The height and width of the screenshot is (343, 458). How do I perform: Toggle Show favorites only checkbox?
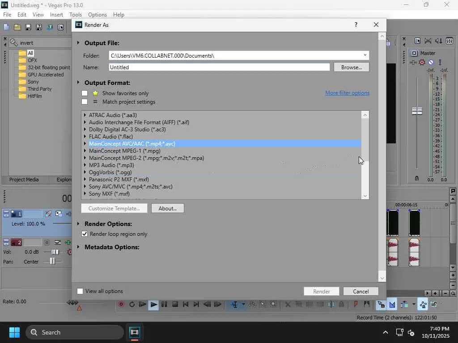pyautogui.click(x=85, y=93)
